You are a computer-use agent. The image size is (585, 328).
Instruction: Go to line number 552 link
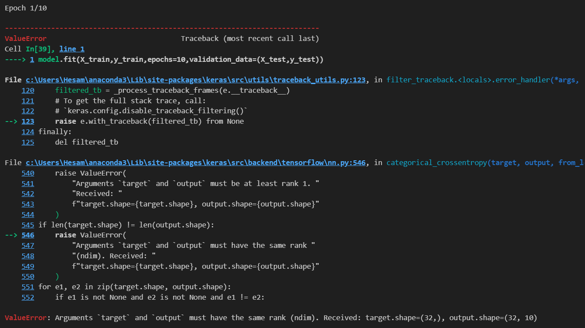(x=28, y=297)
